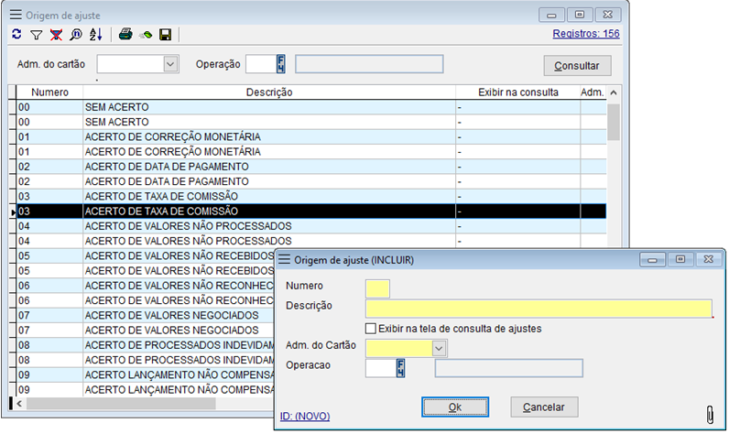Open the Registros: 156 link

(586, 34)
